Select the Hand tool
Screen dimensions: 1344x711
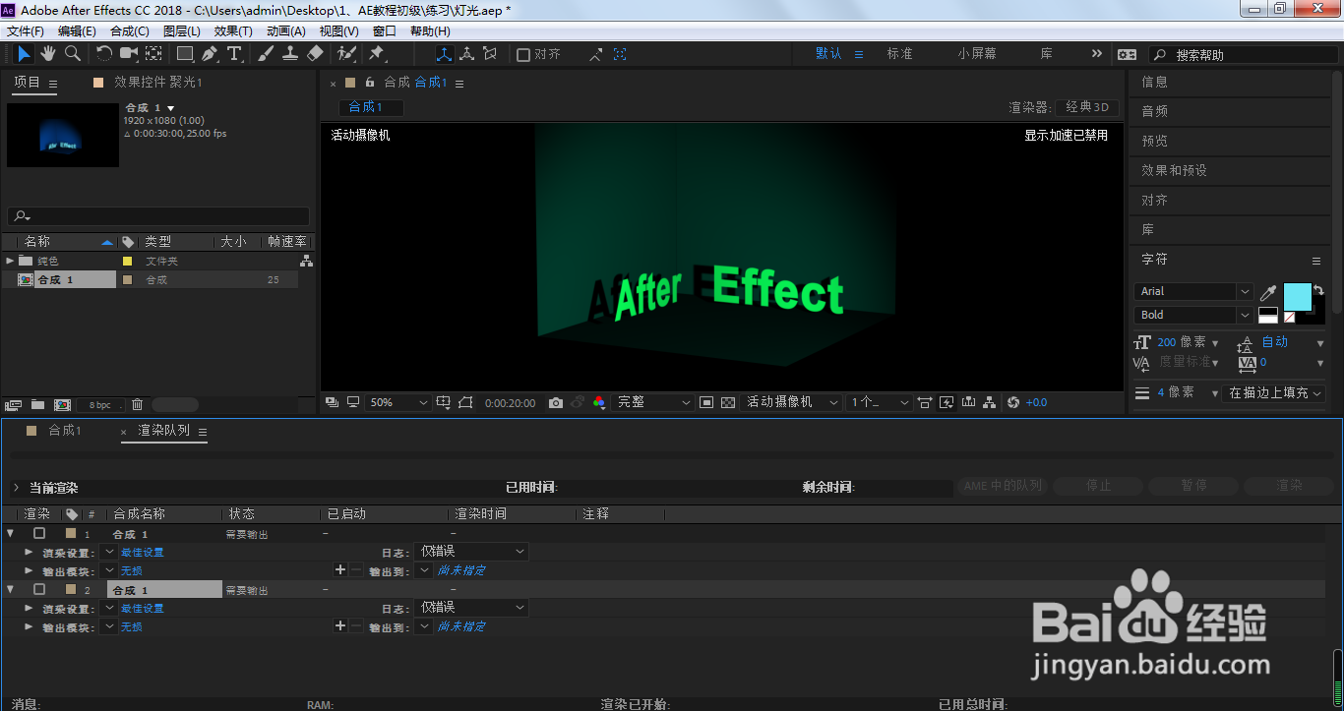[48, 54]
